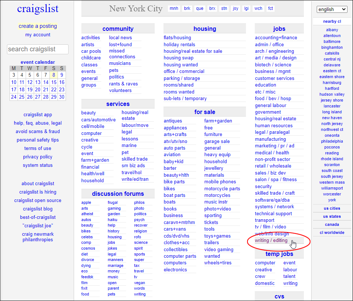Open my account

point(38,35)
